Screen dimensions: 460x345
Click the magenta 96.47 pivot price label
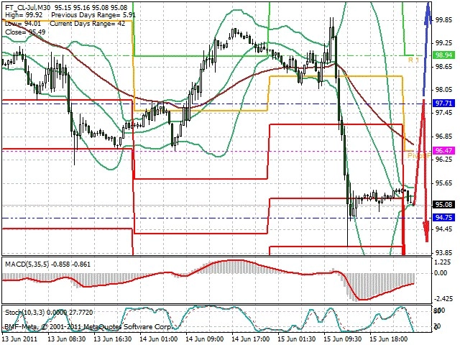point(443,151)
